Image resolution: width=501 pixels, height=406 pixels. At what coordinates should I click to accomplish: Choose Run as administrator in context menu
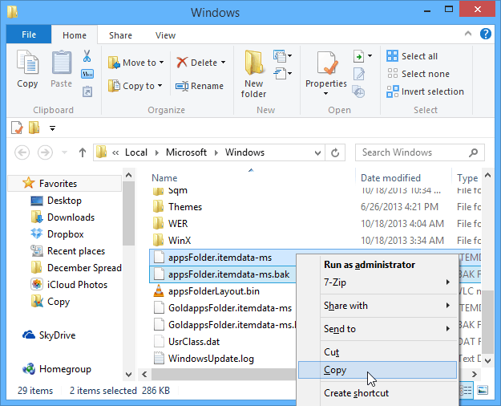coord(378,265)
